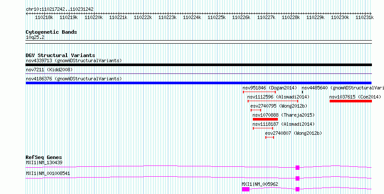Open the nsv4186376 gnomAD variant label
The height and width of the screenshot is (194, 384).
click(x=74, y=79)
